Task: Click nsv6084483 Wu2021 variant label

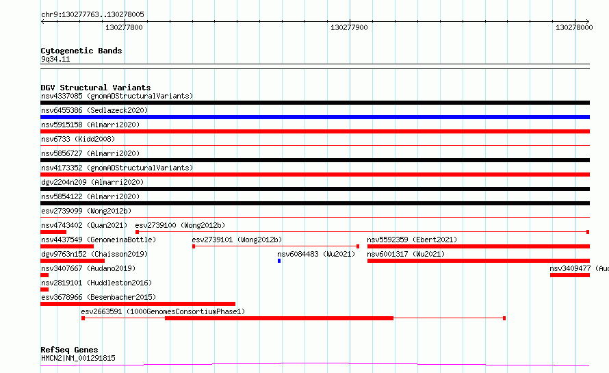Action: click(x=316, y=254)
